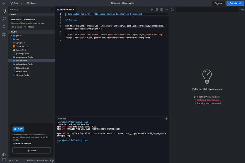
Task: Click the Share button
Action: [31, 3]
